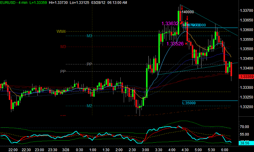254x152 pixels.
Task: Select the cyan M3 pivot label
Action: 89,36
